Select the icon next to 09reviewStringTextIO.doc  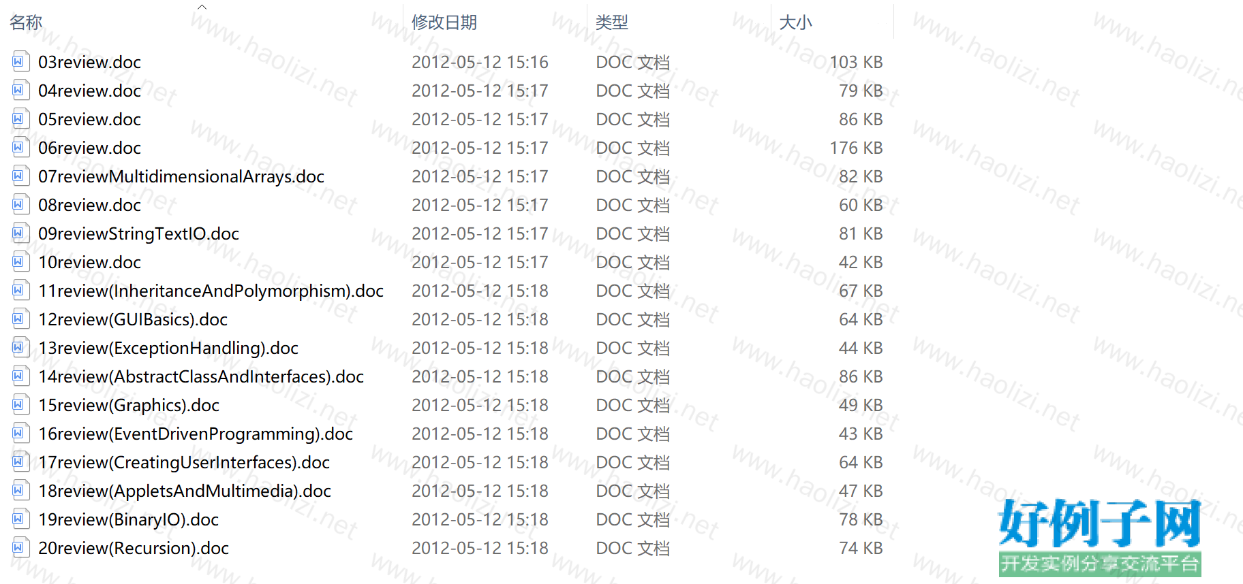pos(20,233)
